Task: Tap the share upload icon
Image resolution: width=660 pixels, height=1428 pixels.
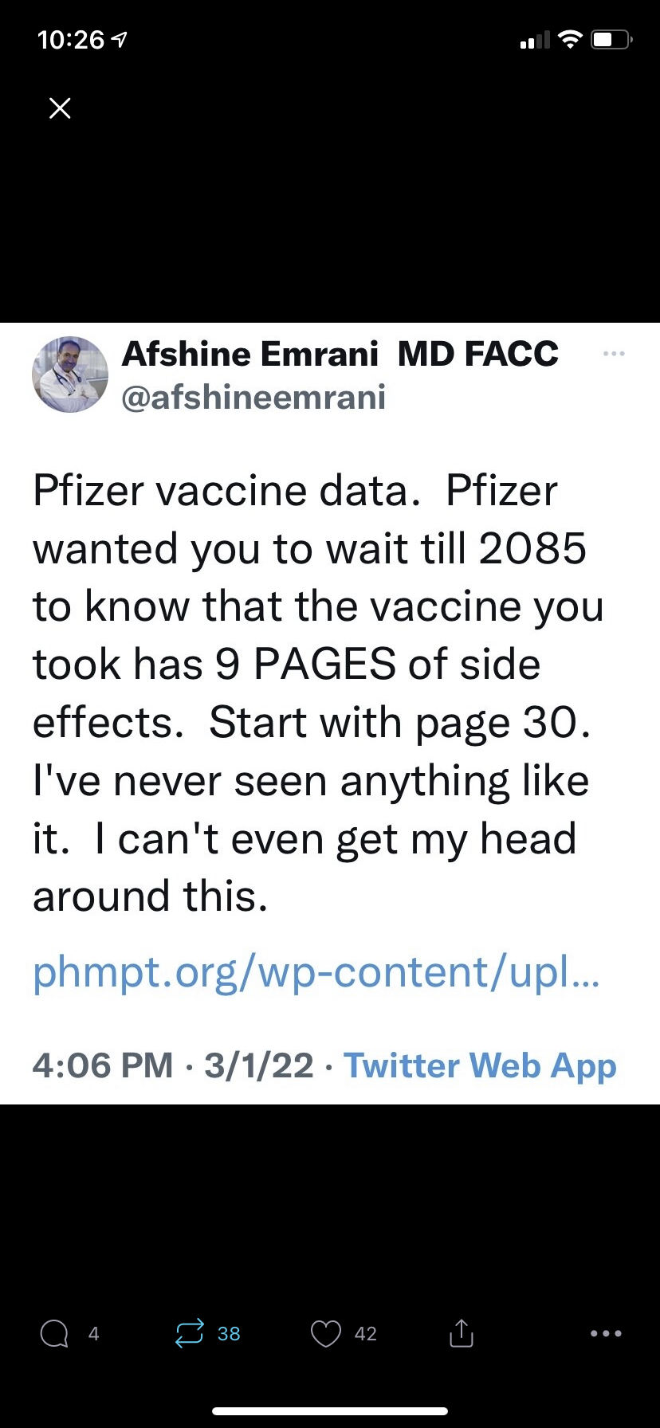Action: tap(462, 1333)
